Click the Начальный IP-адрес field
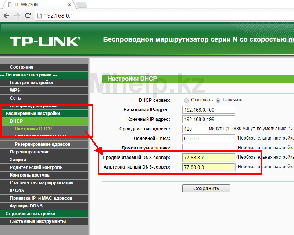Screen dimensions: 294x235 pos(208,110)
